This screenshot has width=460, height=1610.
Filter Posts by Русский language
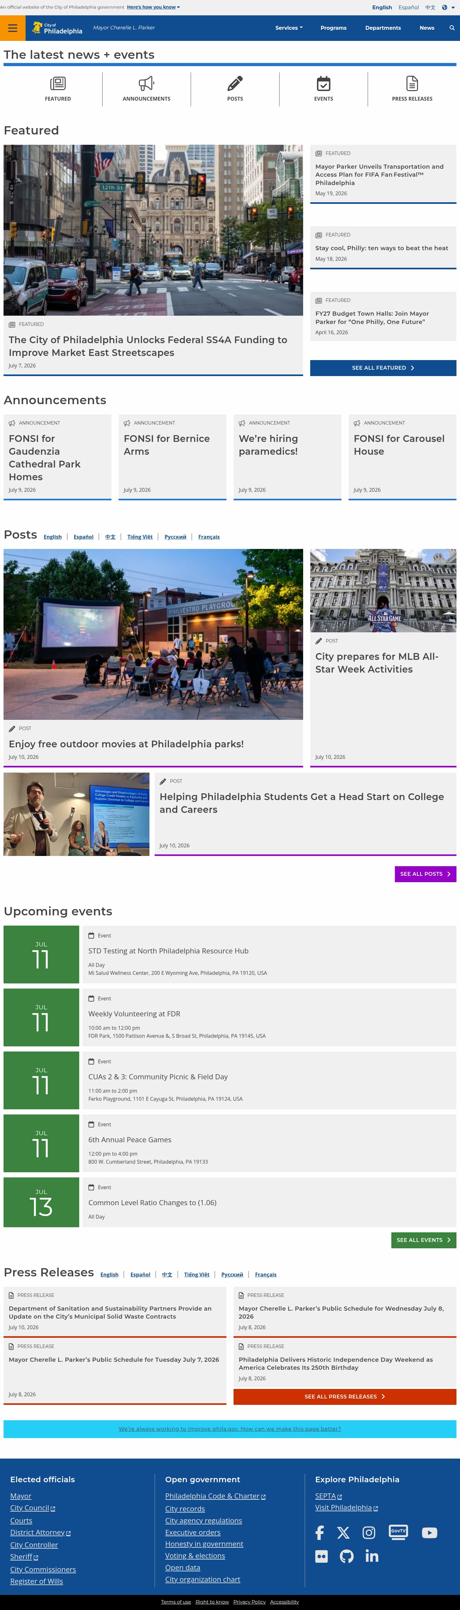tap(176, 537)
